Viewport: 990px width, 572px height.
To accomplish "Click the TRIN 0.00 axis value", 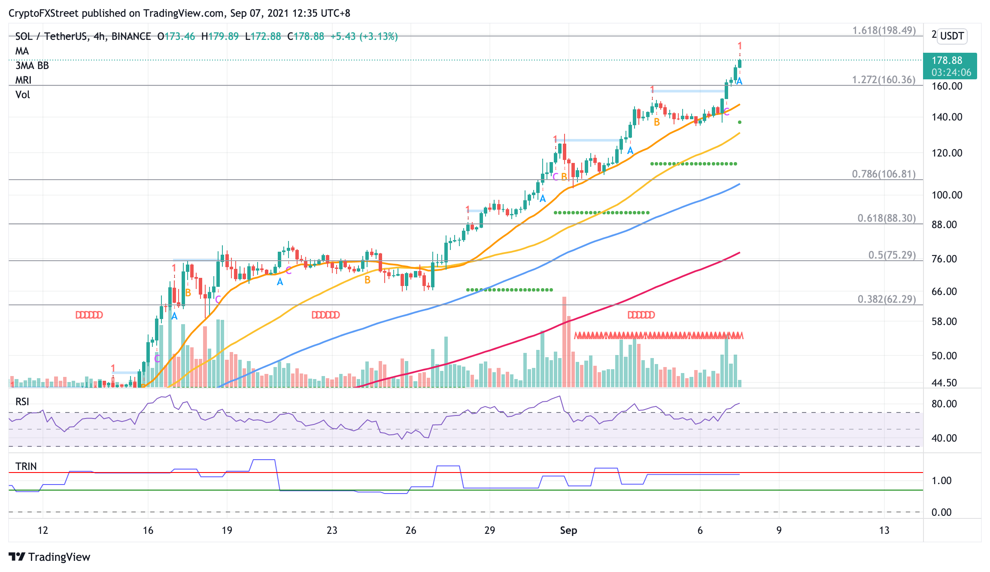I will [x=942, y=512].
